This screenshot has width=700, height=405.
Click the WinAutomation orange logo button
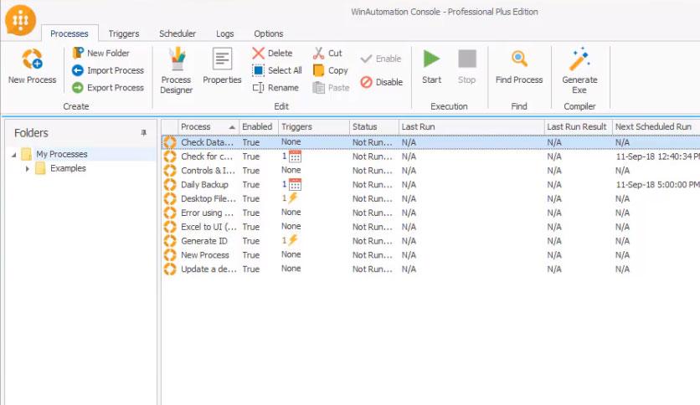[x=21, y=20]
